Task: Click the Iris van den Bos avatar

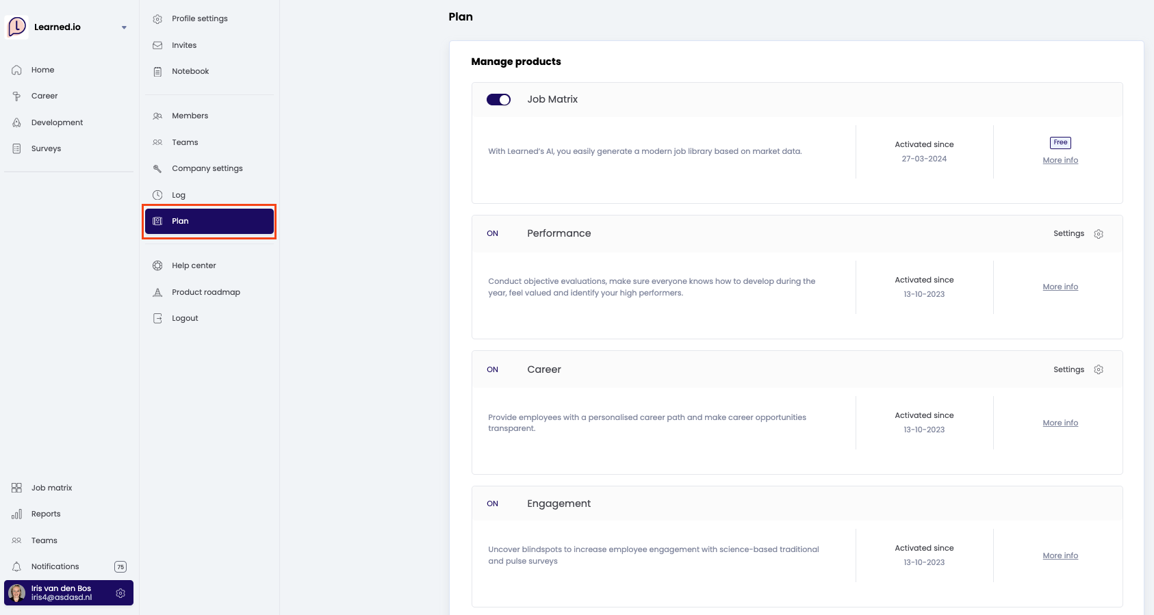Action: pos(17,593)
